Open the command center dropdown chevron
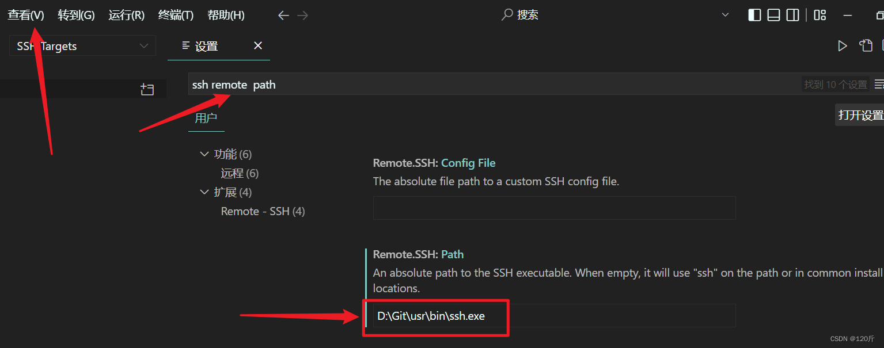The image size is (884, 348). click(x=726, y=16)
